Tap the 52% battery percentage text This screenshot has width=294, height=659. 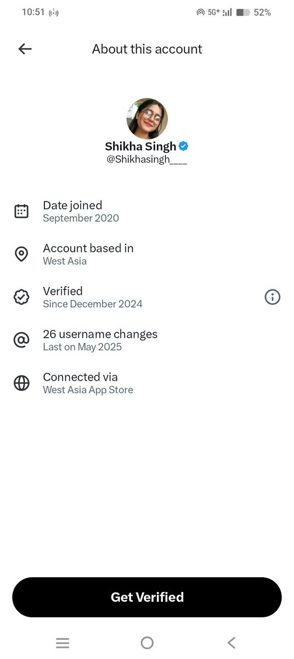pos(262,12)
